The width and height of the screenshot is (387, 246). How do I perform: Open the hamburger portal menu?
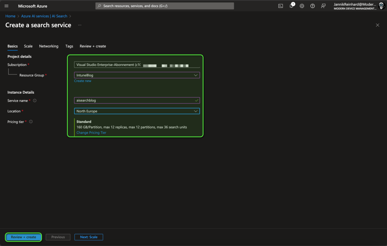point(6,6)
